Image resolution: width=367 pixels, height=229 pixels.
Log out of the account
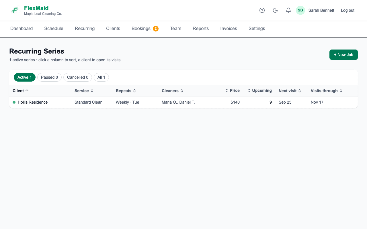point(348,10)
